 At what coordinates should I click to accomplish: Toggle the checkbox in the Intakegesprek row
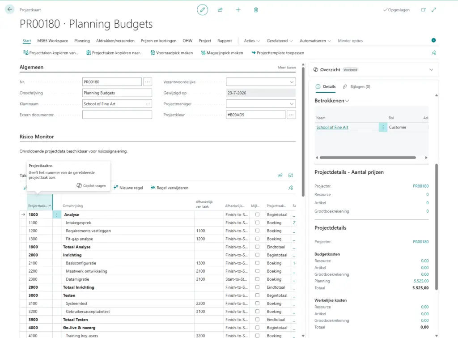pyautogui.click(x=257, y=223)
